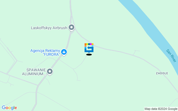This screenshot has height=111, width=178.
Task: Click the road junction southwest of SPAWANIE ALUMINIUM pin
Action: 38,85
